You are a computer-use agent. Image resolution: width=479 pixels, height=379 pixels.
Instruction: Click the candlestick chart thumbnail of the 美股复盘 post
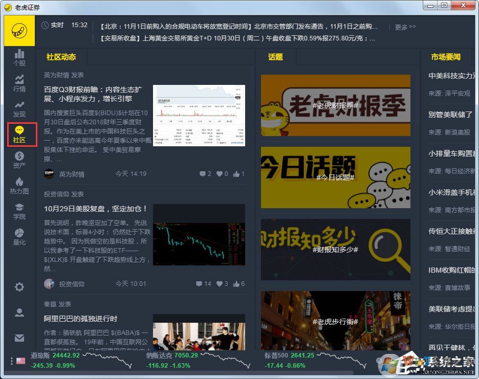tap(199, 235)
